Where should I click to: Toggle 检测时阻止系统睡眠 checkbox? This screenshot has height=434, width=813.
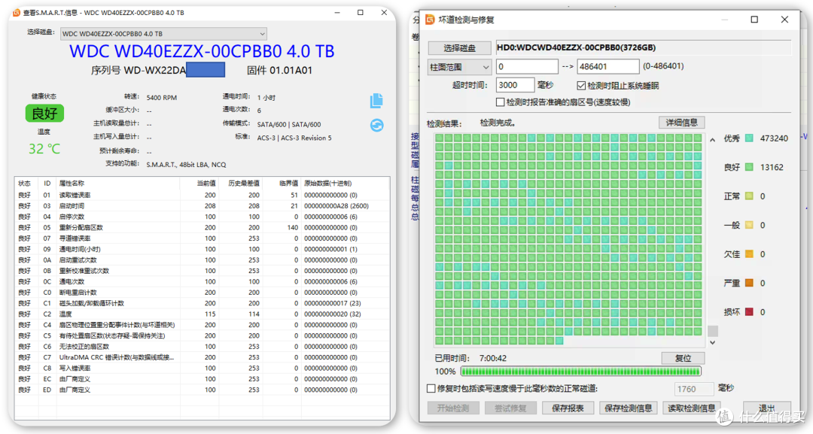[581, 86]
